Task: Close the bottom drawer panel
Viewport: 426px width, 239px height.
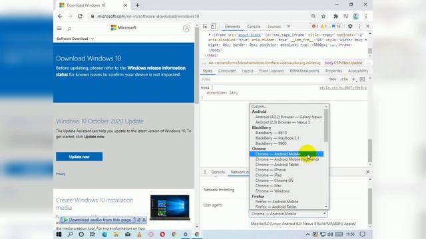Action: (367, 172)
